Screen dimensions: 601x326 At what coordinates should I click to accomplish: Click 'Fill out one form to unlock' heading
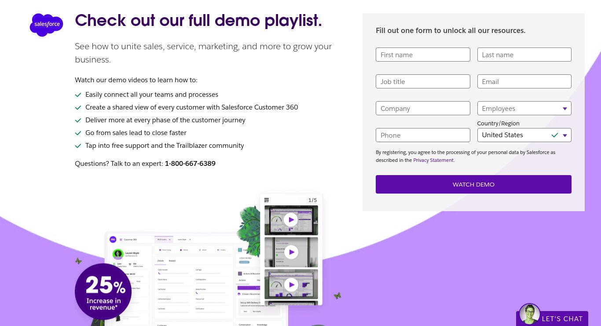451,30
